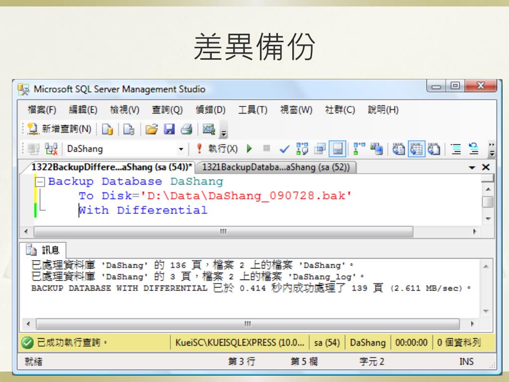This screenshot has height=382, width=509.
Task: Select Results to File icon
Action: point(433,149)
